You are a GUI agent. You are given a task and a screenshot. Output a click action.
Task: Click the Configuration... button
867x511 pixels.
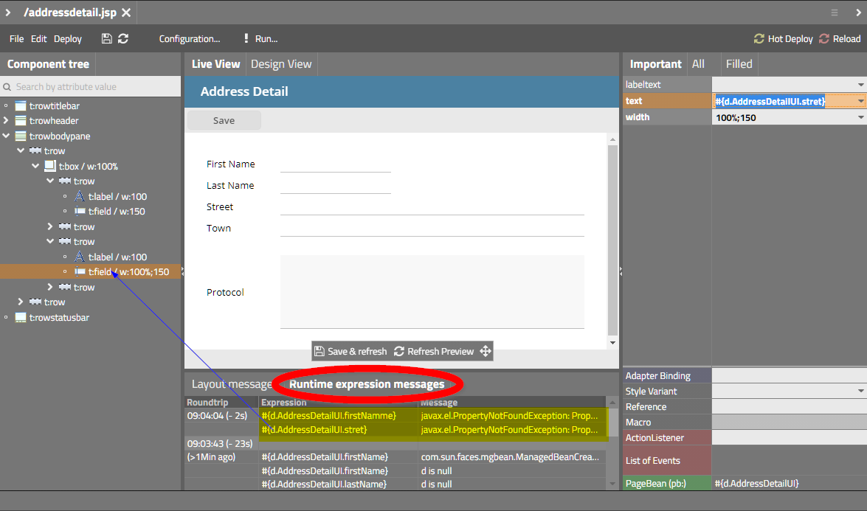pyautogui.click(x=190, y=39)
